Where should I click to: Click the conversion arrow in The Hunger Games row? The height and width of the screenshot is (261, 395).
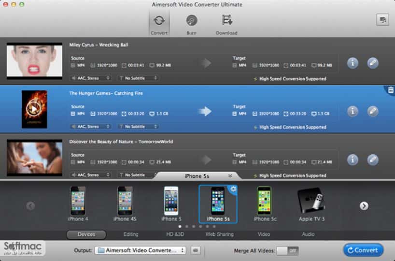tap(205, 111)
